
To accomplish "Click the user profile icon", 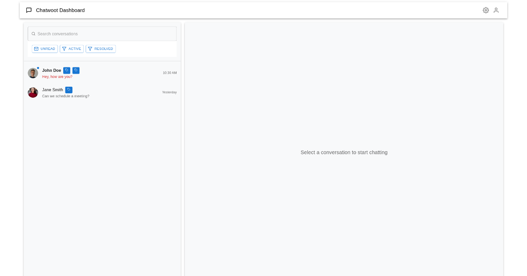I will coord(496,10).
